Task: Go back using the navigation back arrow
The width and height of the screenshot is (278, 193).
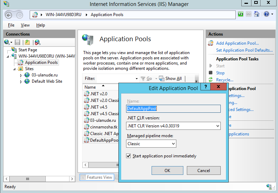Action: point(8,15)
